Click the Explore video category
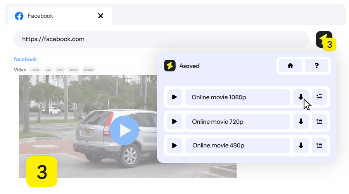Viewport: 349px width, 194px height. (x=88, y=70)
